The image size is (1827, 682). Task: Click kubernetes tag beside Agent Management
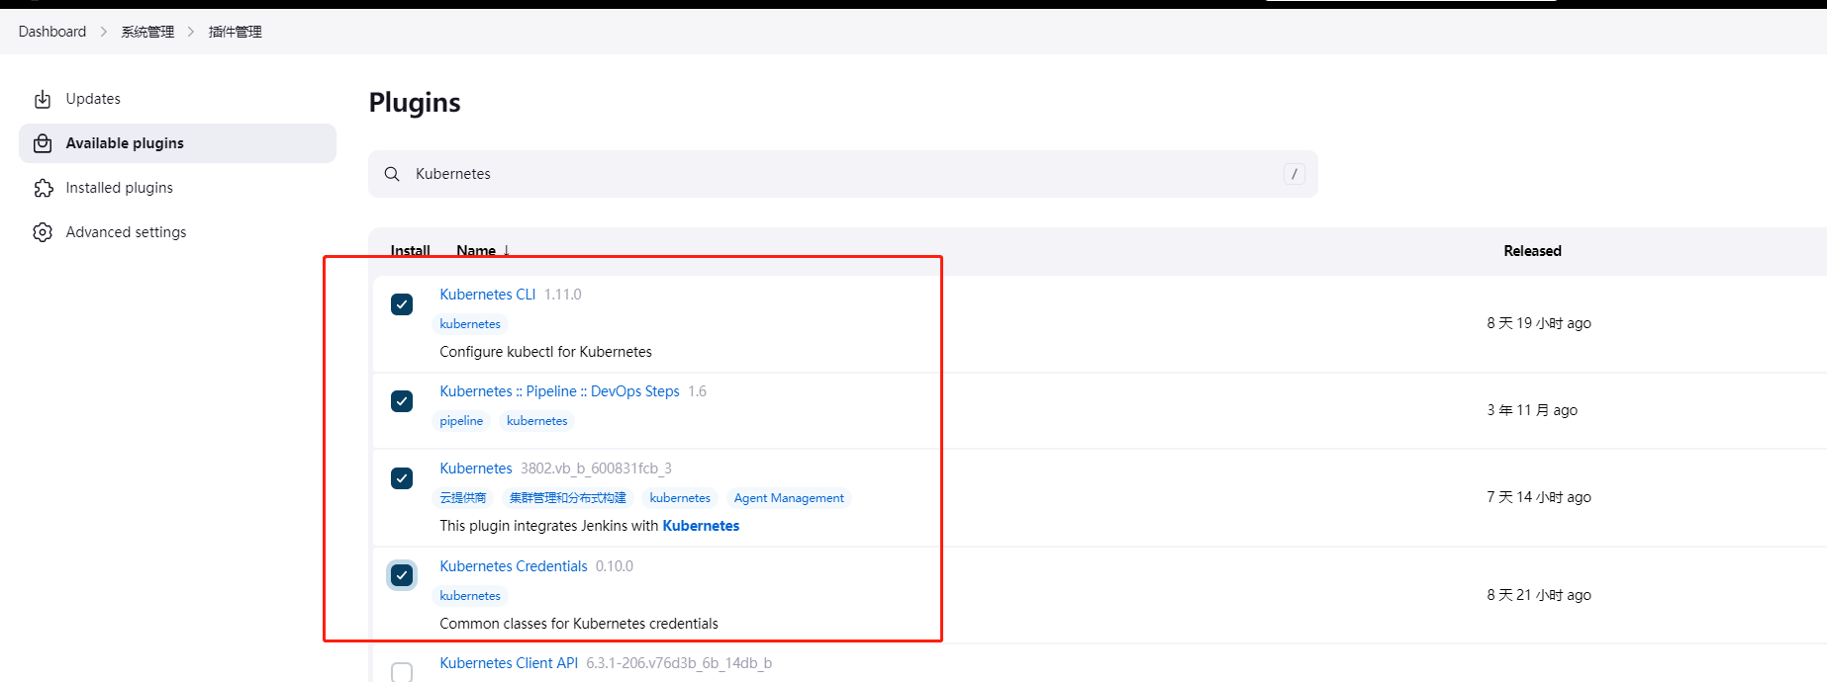point(680,498)
